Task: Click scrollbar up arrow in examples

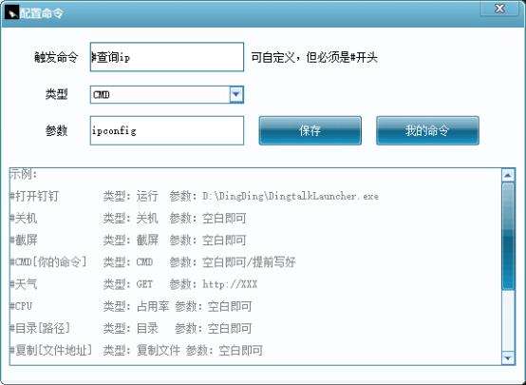Action: [x=508, y=175]
